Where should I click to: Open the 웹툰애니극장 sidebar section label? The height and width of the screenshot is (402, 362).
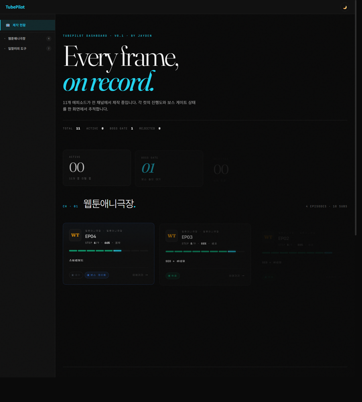point(17,38)
